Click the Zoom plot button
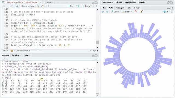 pyautogui.click(x=115, y=11)
